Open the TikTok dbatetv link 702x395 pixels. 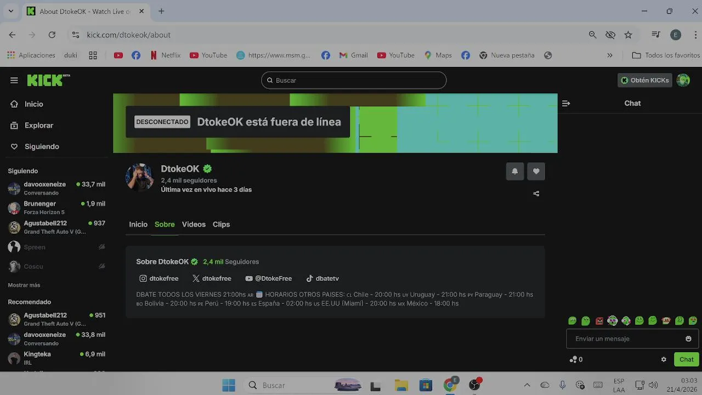322,278
